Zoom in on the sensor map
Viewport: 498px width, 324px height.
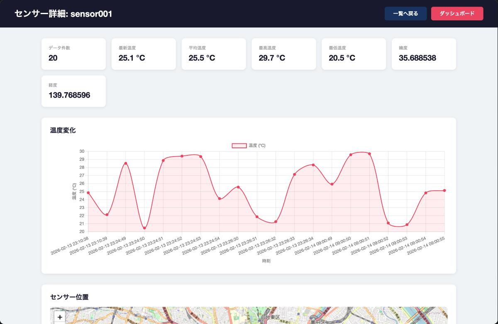(60, 317)
